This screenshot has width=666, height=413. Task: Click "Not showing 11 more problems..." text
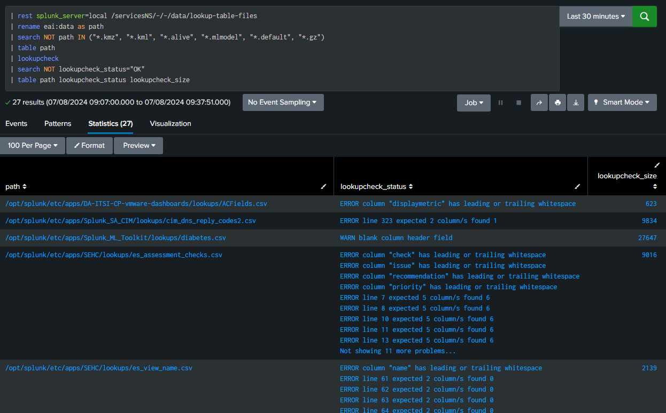[398, 351]
